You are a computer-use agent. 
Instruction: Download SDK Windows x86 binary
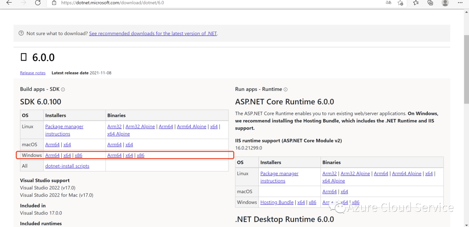(x=141, y=155)
